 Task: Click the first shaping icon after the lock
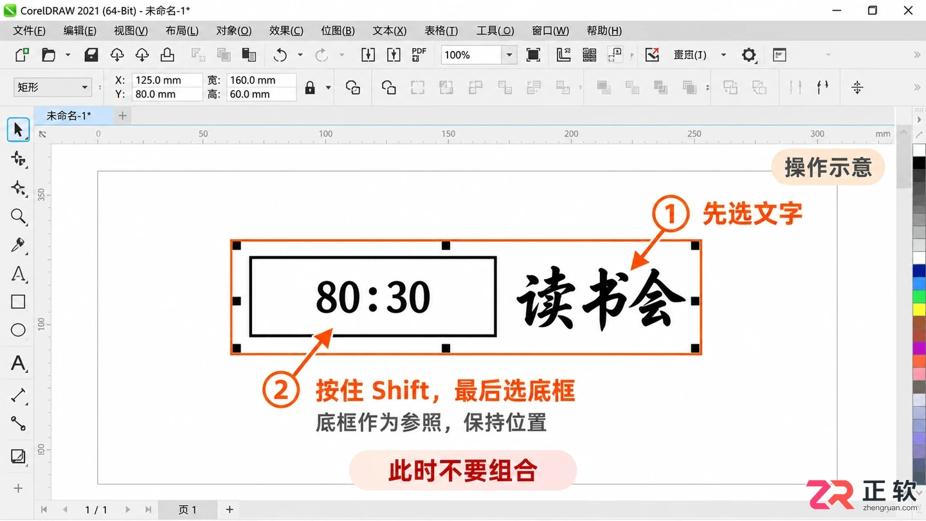coord(352,87)
